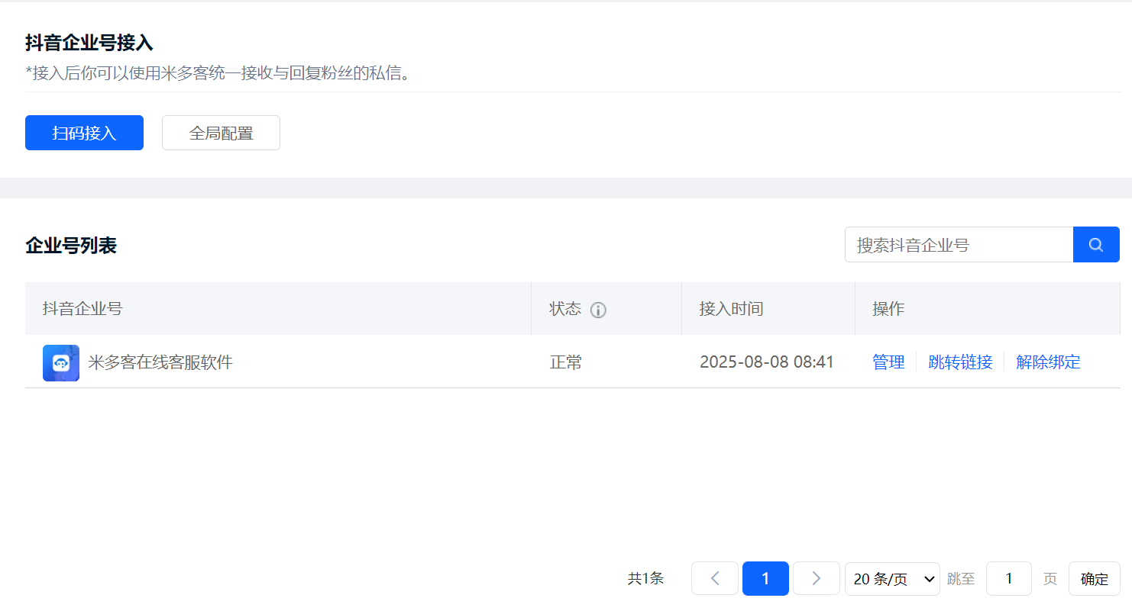Go to the previous page arrow
Screen dimensions: 1132x611
click(715, 578)
